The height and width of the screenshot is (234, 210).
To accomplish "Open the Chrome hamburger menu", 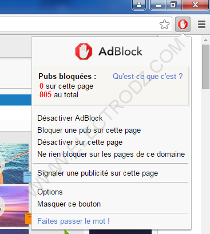I will (x=201, y=25).
